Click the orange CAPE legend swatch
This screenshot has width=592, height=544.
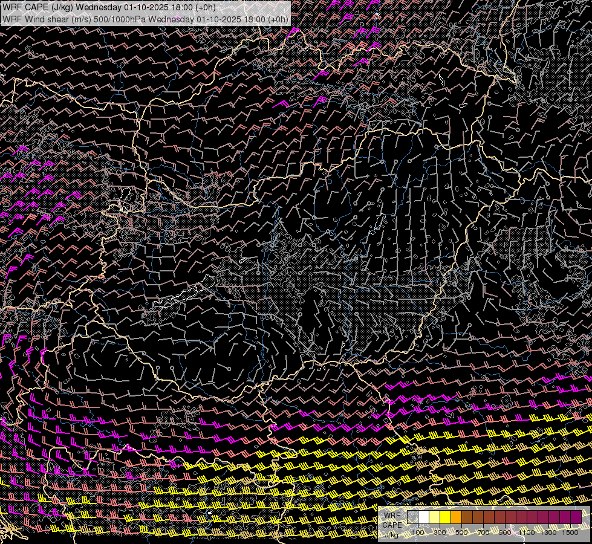(456, 517)
